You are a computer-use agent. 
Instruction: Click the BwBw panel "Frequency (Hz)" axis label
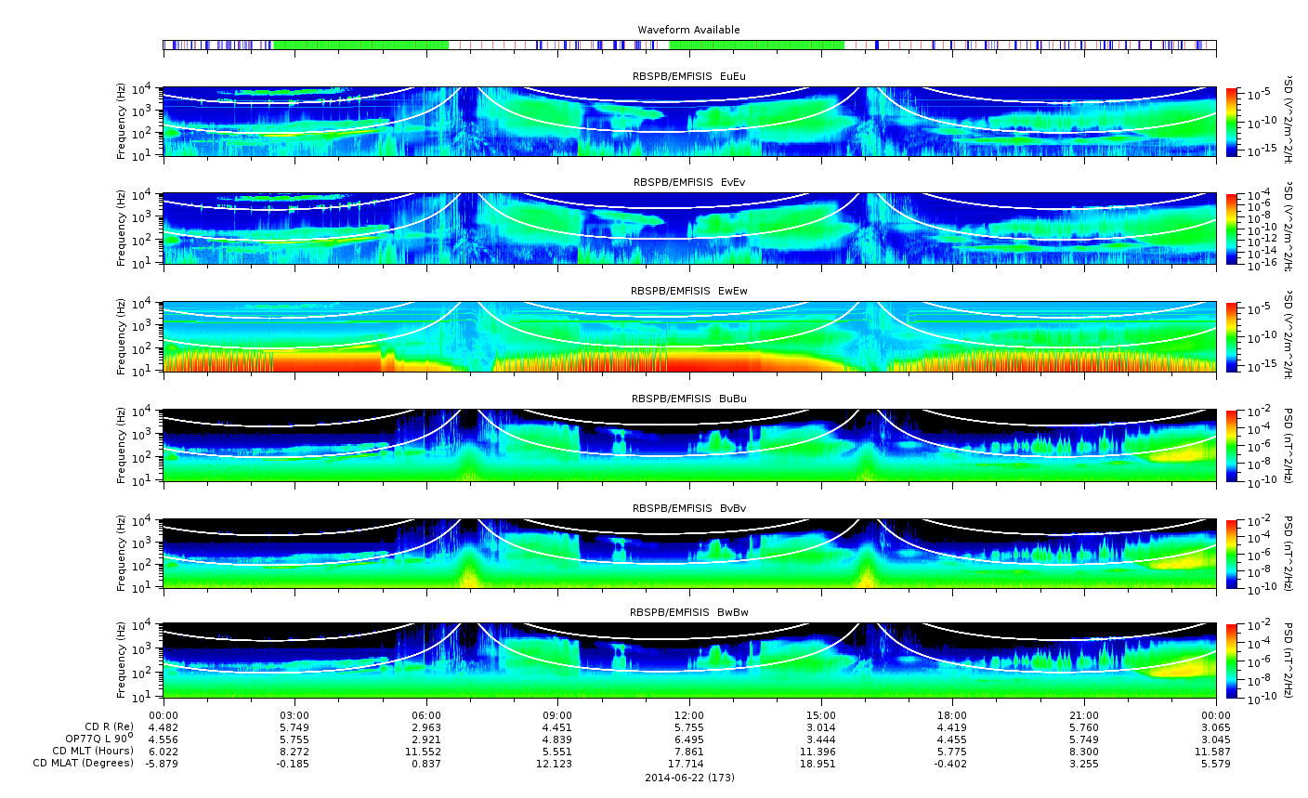(122, 661)
